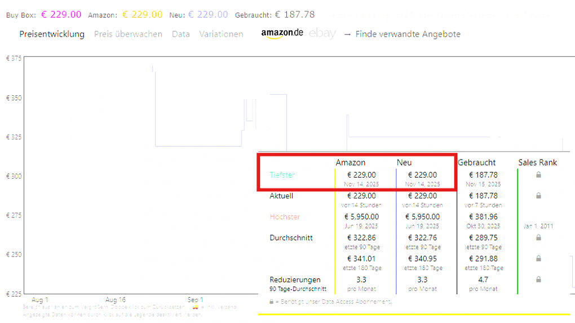Screen dimensions: 575x323
Task: Click Gebraucht 90-day average € 289.75
Action: 483,237
